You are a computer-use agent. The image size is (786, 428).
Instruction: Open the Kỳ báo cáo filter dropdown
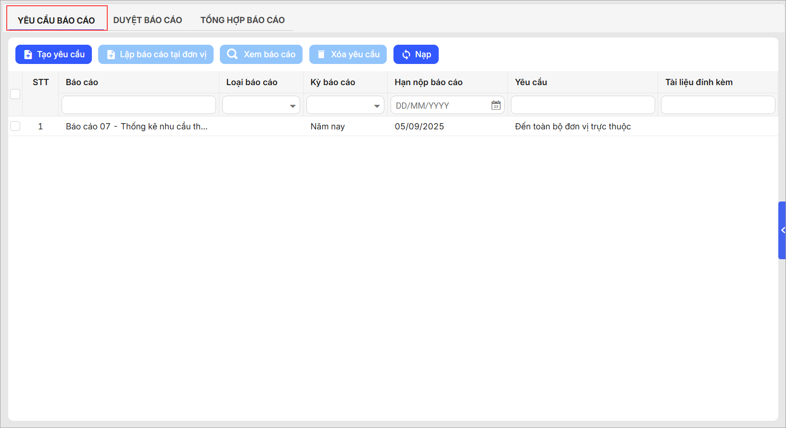(x=377, y=106)
